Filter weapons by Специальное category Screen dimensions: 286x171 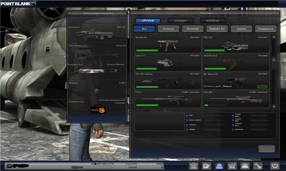(265, 28)
